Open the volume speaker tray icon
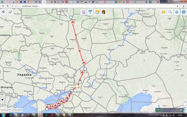This screenshot has width=187, height=117. click(167, 115)
